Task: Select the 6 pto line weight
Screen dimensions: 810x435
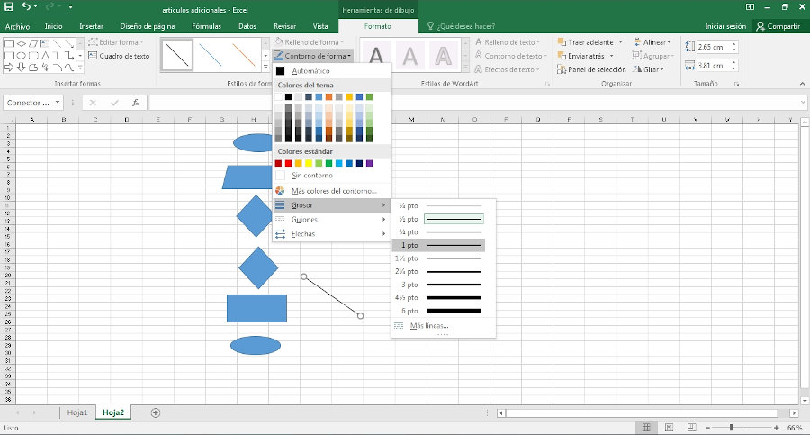Action: (439, 311)
